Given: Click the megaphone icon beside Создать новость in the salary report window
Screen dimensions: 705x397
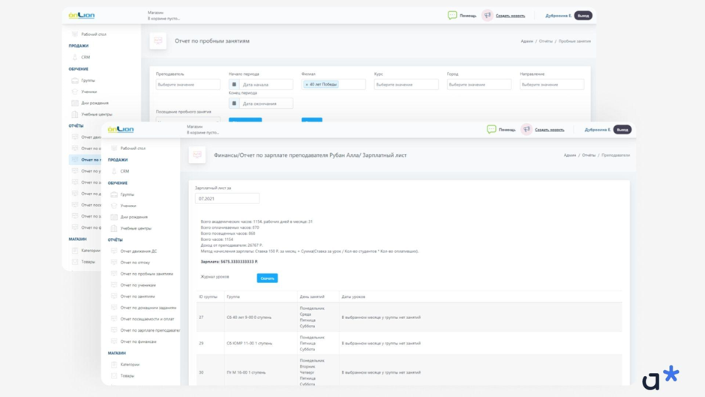Looking at the screenshot, I should [x=526, y=129].
